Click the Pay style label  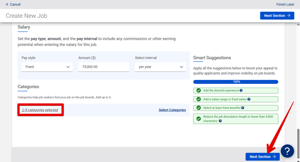tap(28, 58)
